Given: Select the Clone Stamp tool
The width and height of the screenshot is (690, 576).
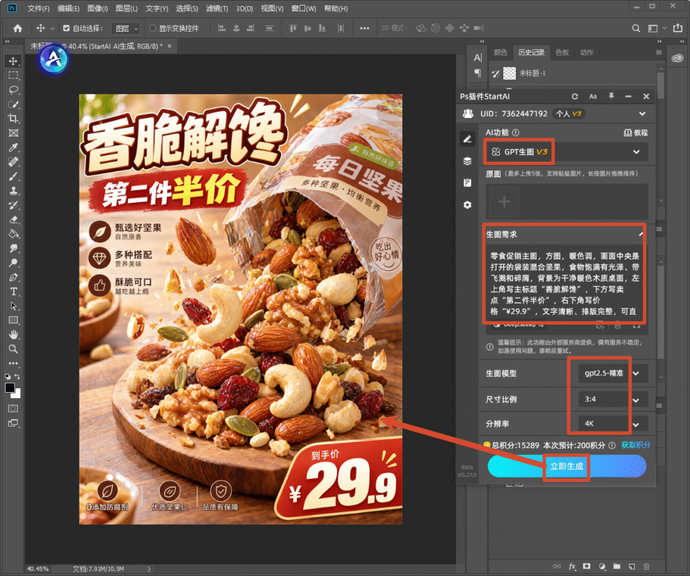Looking at the screenshot, I should tap(13, 191).
